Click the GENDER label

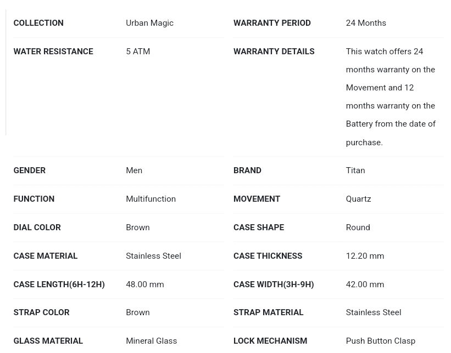click(x=30, y=170)
